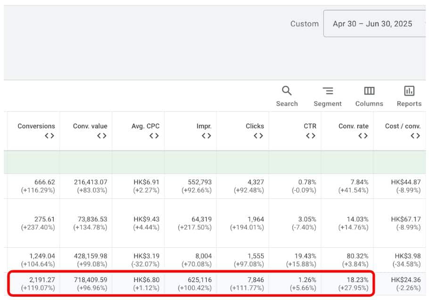Open the Segment filter icon
Image resolution: width=429 pixels, height=300 pixels.
[x=328, y=91]
